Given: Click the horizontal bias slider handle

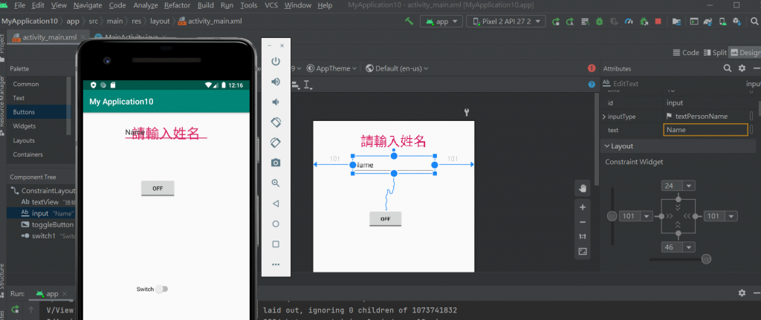Looking at the screenshot, I should point(707,259).
